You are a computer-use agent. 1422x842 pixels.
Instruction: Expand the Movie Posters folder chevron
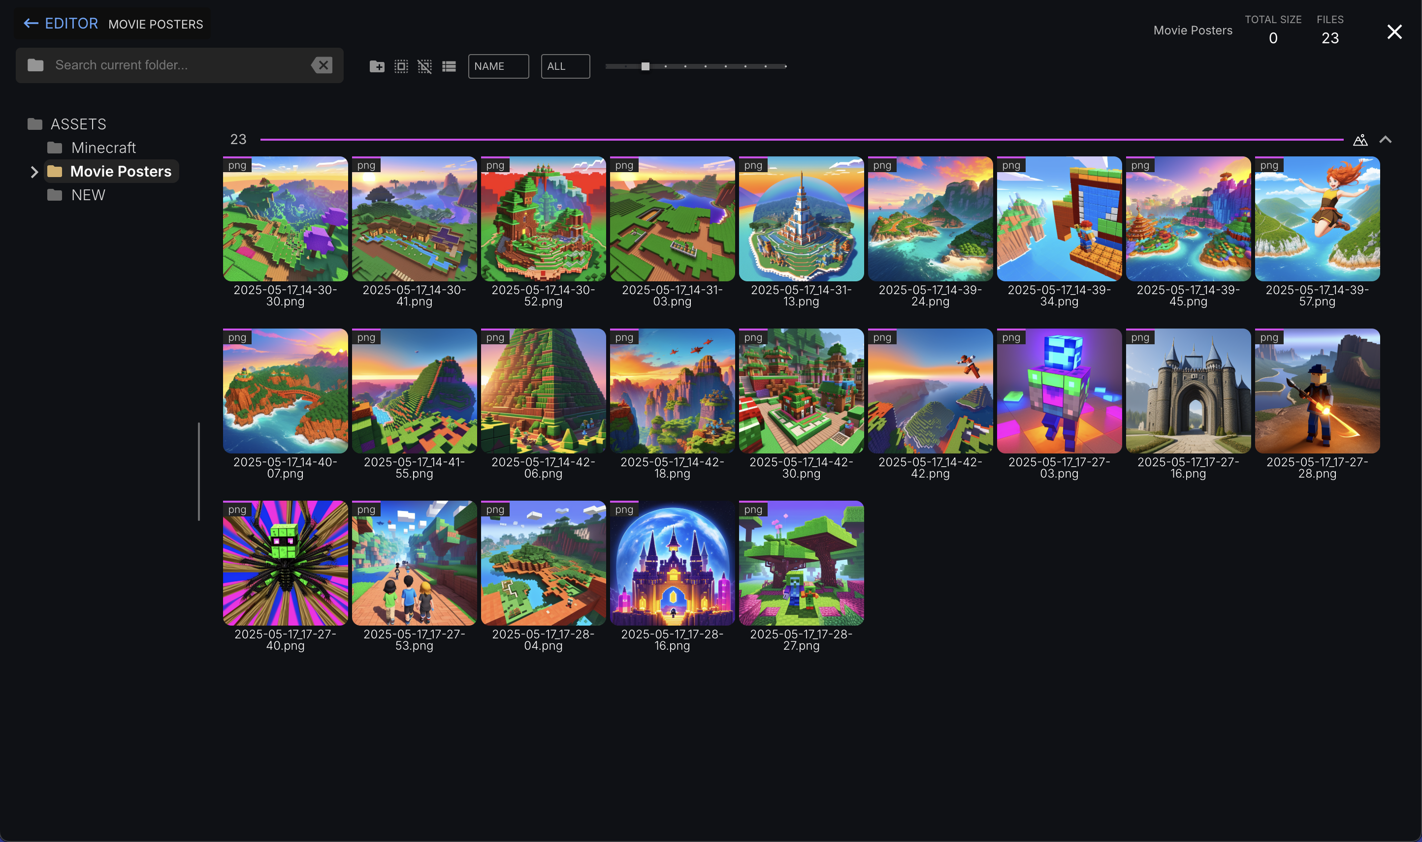(x=34, y=171)
